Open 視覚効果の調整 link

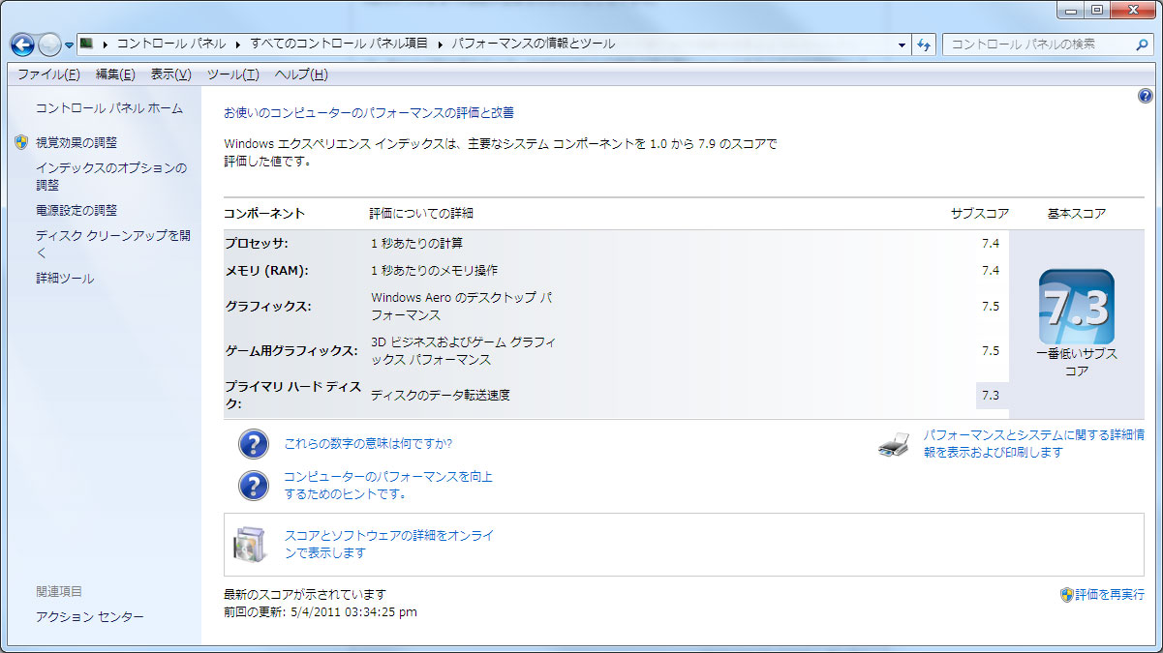tap(77, 142)
